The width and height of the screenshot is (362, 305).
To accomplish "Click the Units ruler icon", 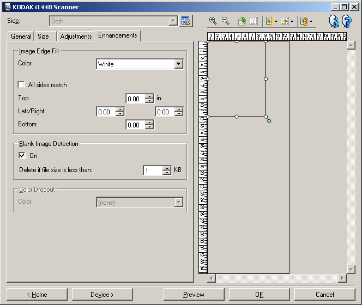I will coord(304,21).
